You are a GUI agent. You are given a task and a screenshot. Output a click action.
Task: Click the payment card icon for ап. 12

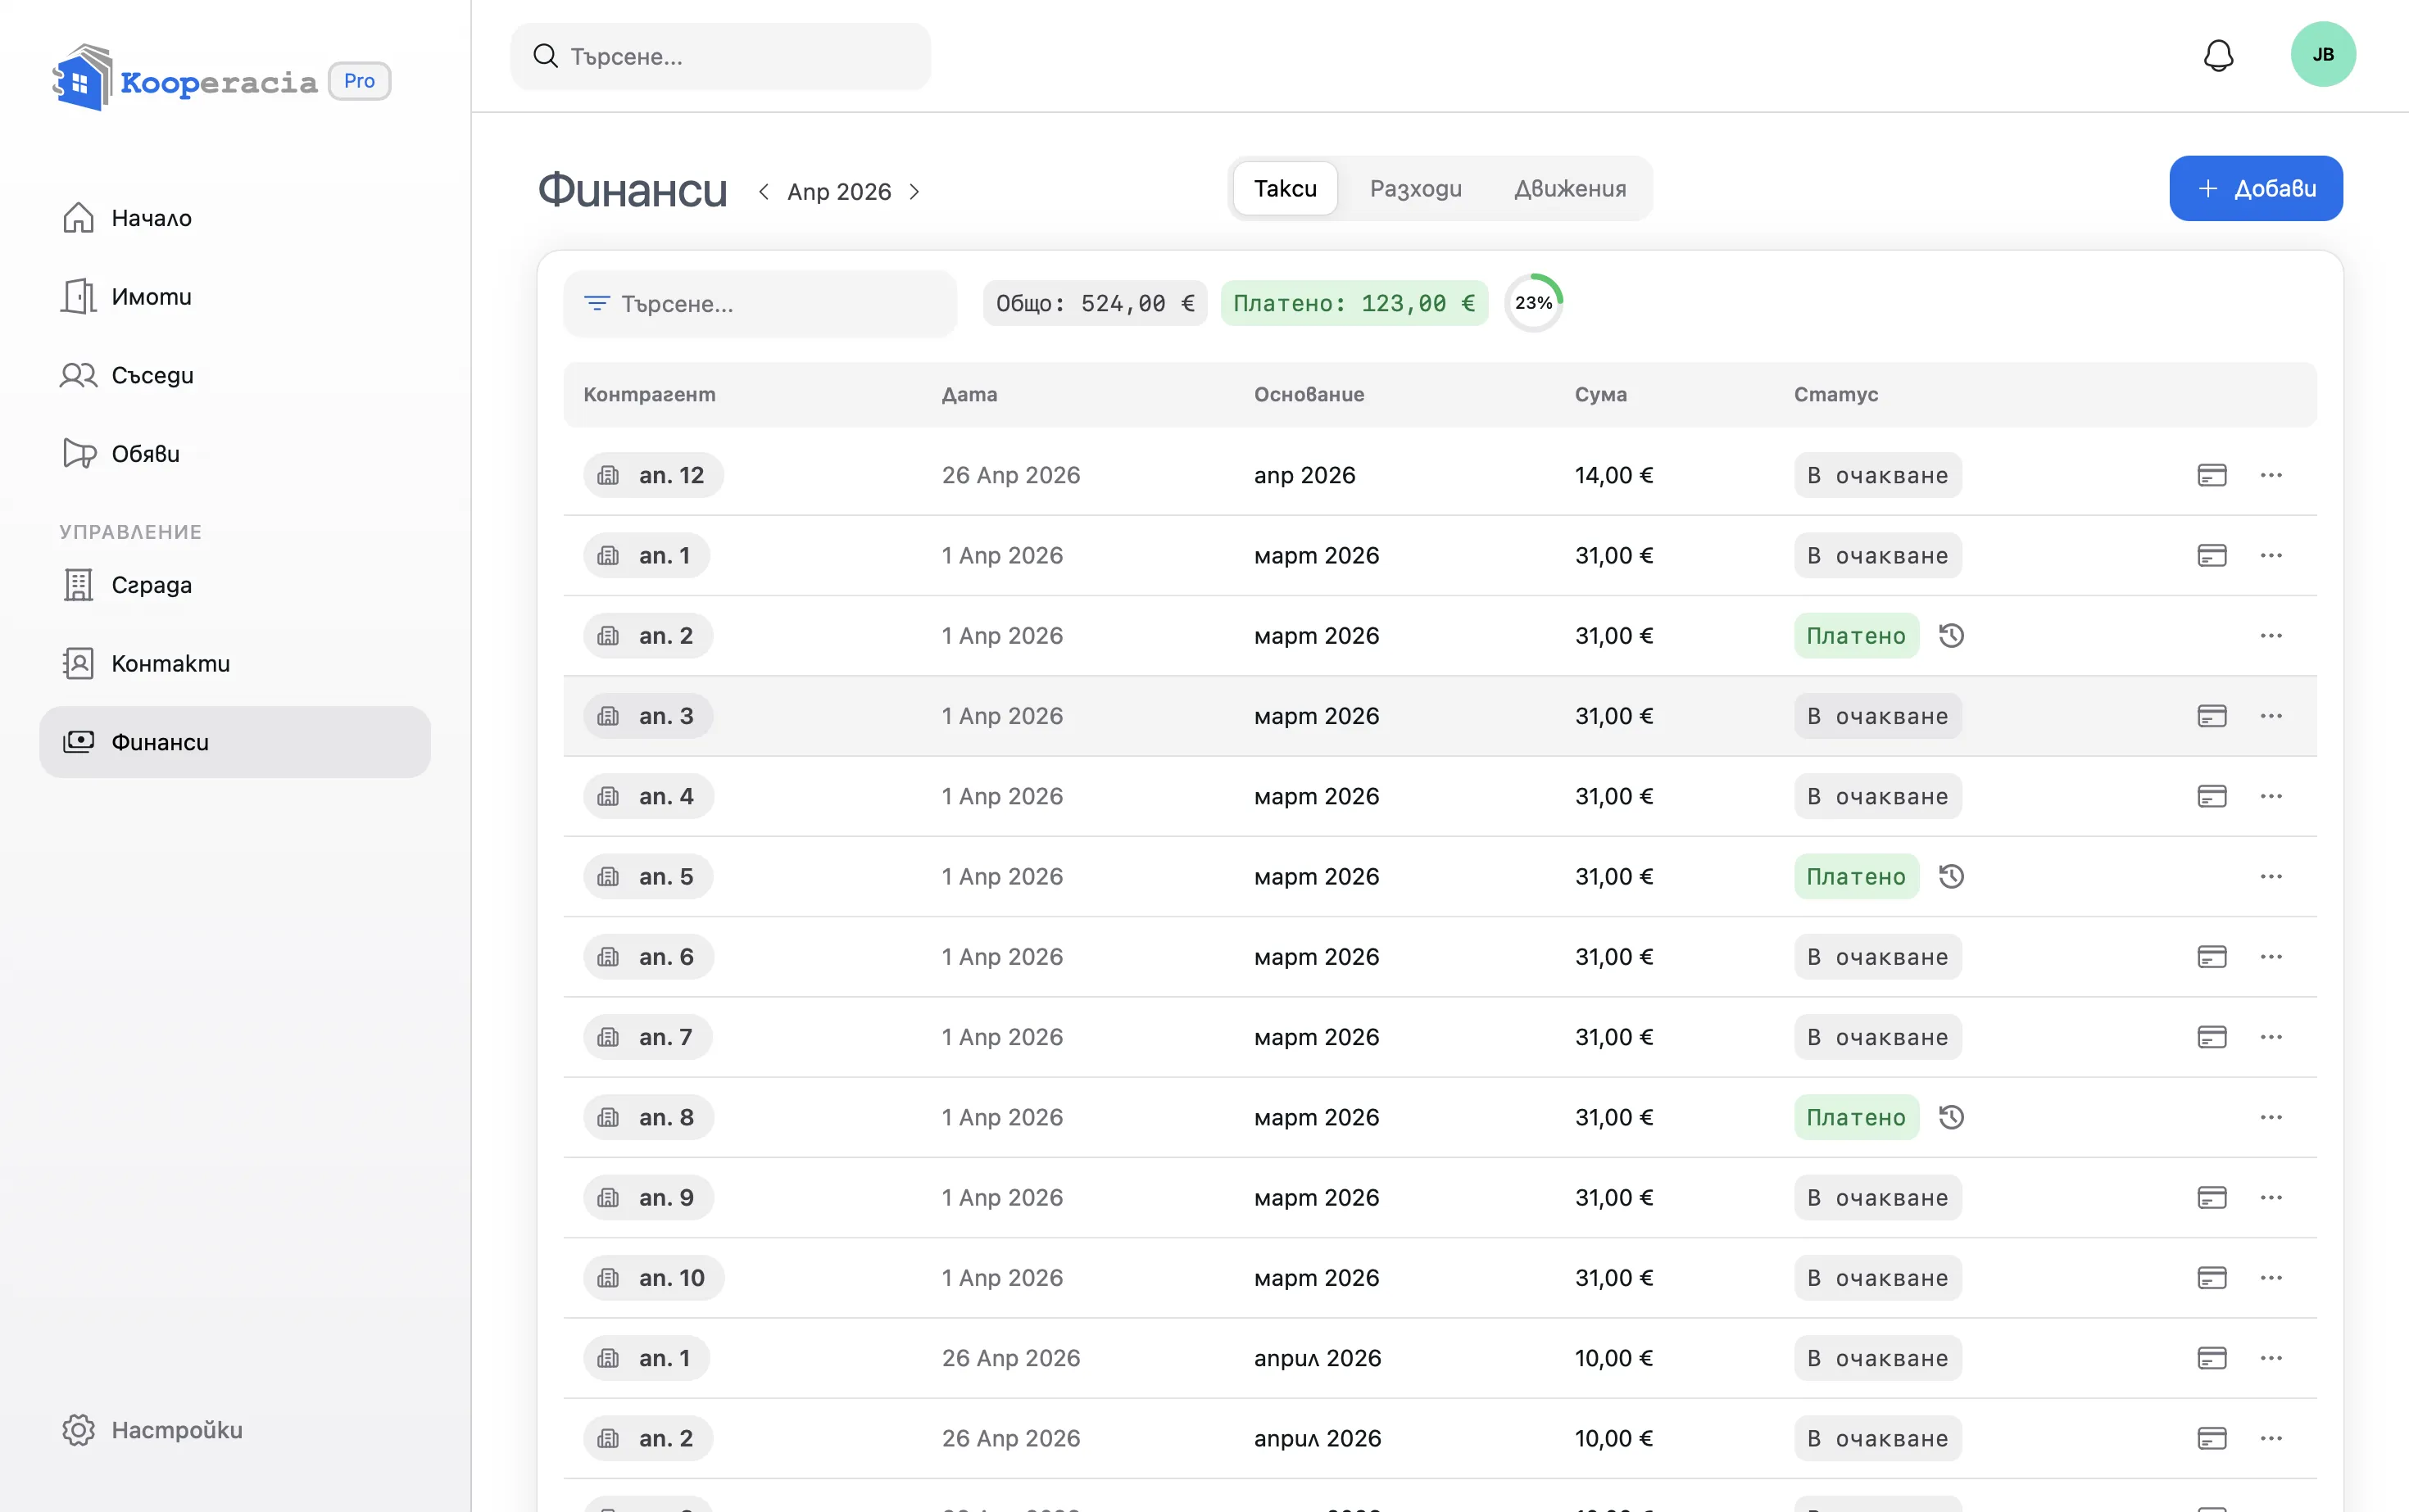tap(2211, 475)
